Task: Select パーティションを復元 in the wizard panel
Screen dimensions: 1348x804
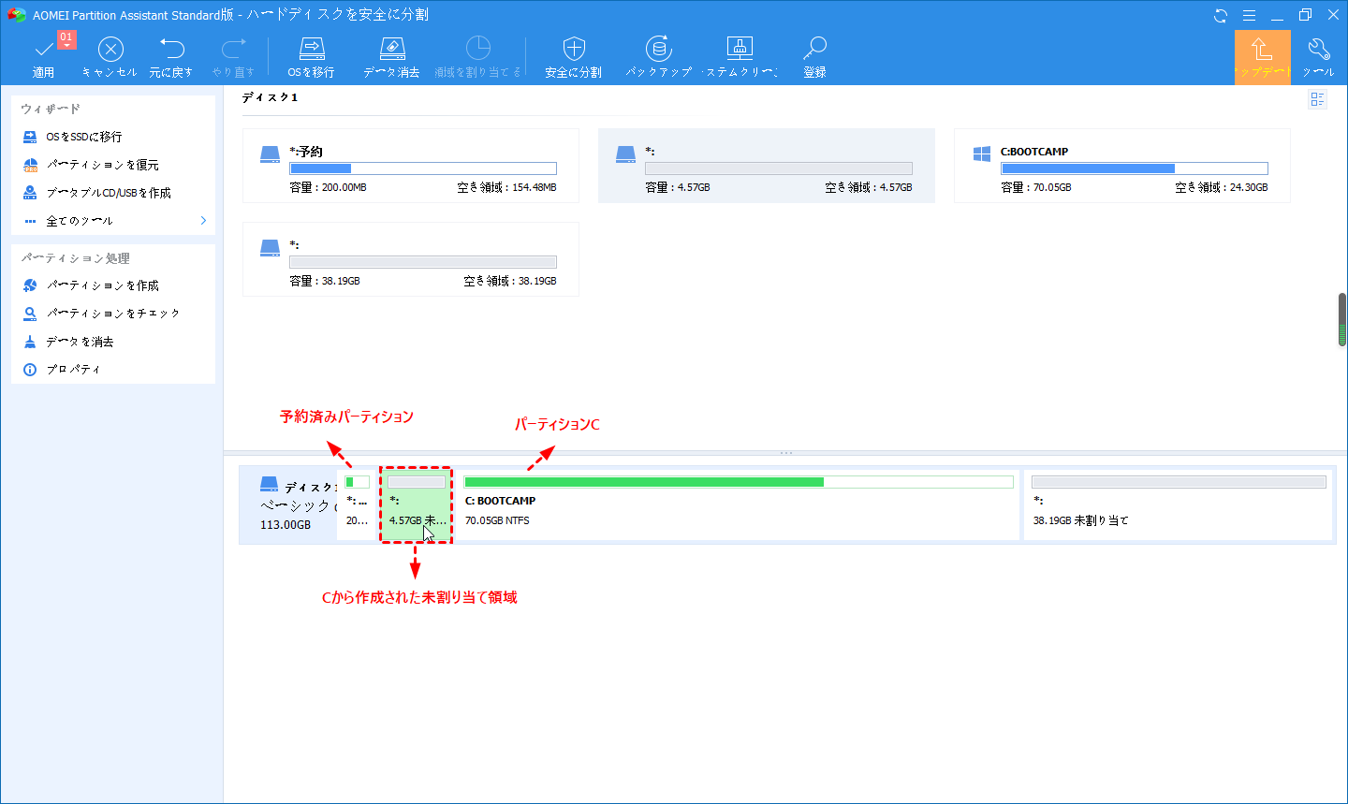Action: click(91, 165)
